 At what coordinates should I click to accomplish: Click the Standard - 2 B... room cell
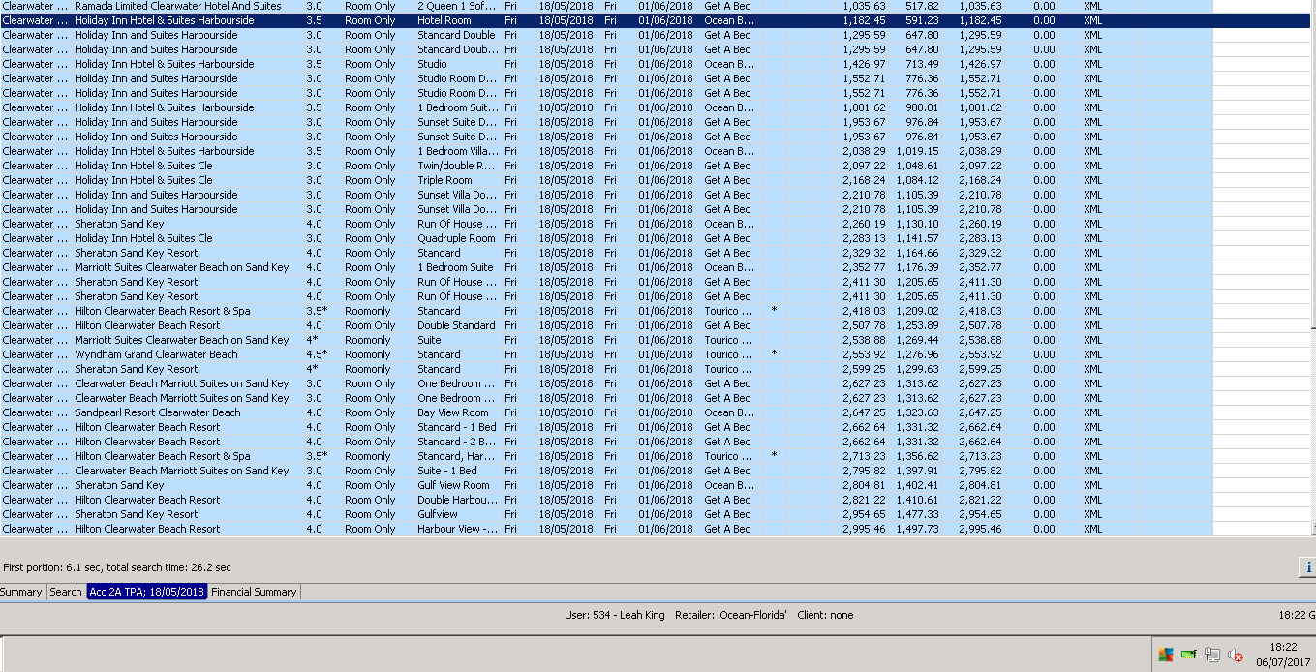click(457, 442)
